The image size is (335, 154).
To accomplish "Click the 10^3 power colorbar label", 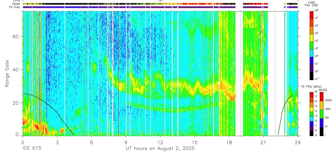I will tap(316, 48).
